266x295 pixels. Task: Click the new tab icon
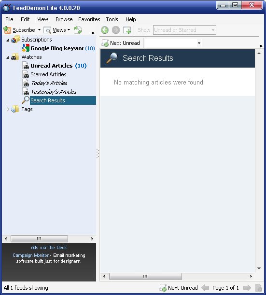(127, 30)
